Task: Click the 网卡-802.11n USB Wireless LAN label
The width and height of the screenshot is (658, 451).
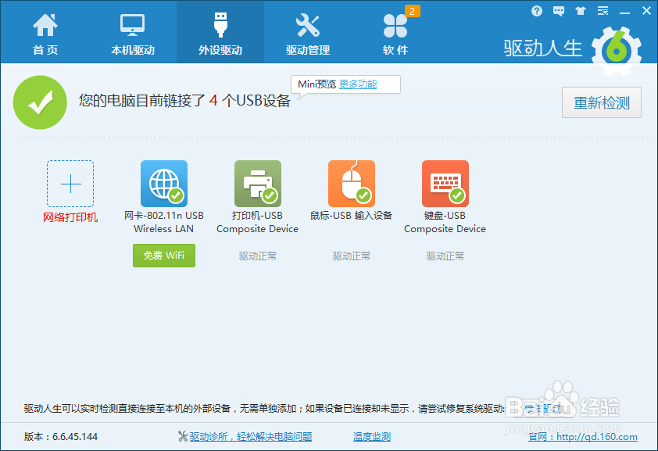Action: pos(164,222)
